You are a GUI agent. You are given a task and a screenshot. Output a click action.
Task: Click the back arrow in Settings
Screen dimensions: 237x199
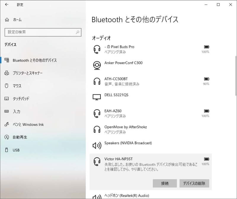(7, 4)
